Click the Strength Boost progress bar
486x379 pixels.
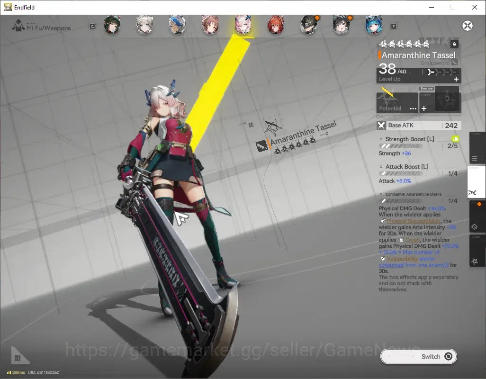point(400,146)
